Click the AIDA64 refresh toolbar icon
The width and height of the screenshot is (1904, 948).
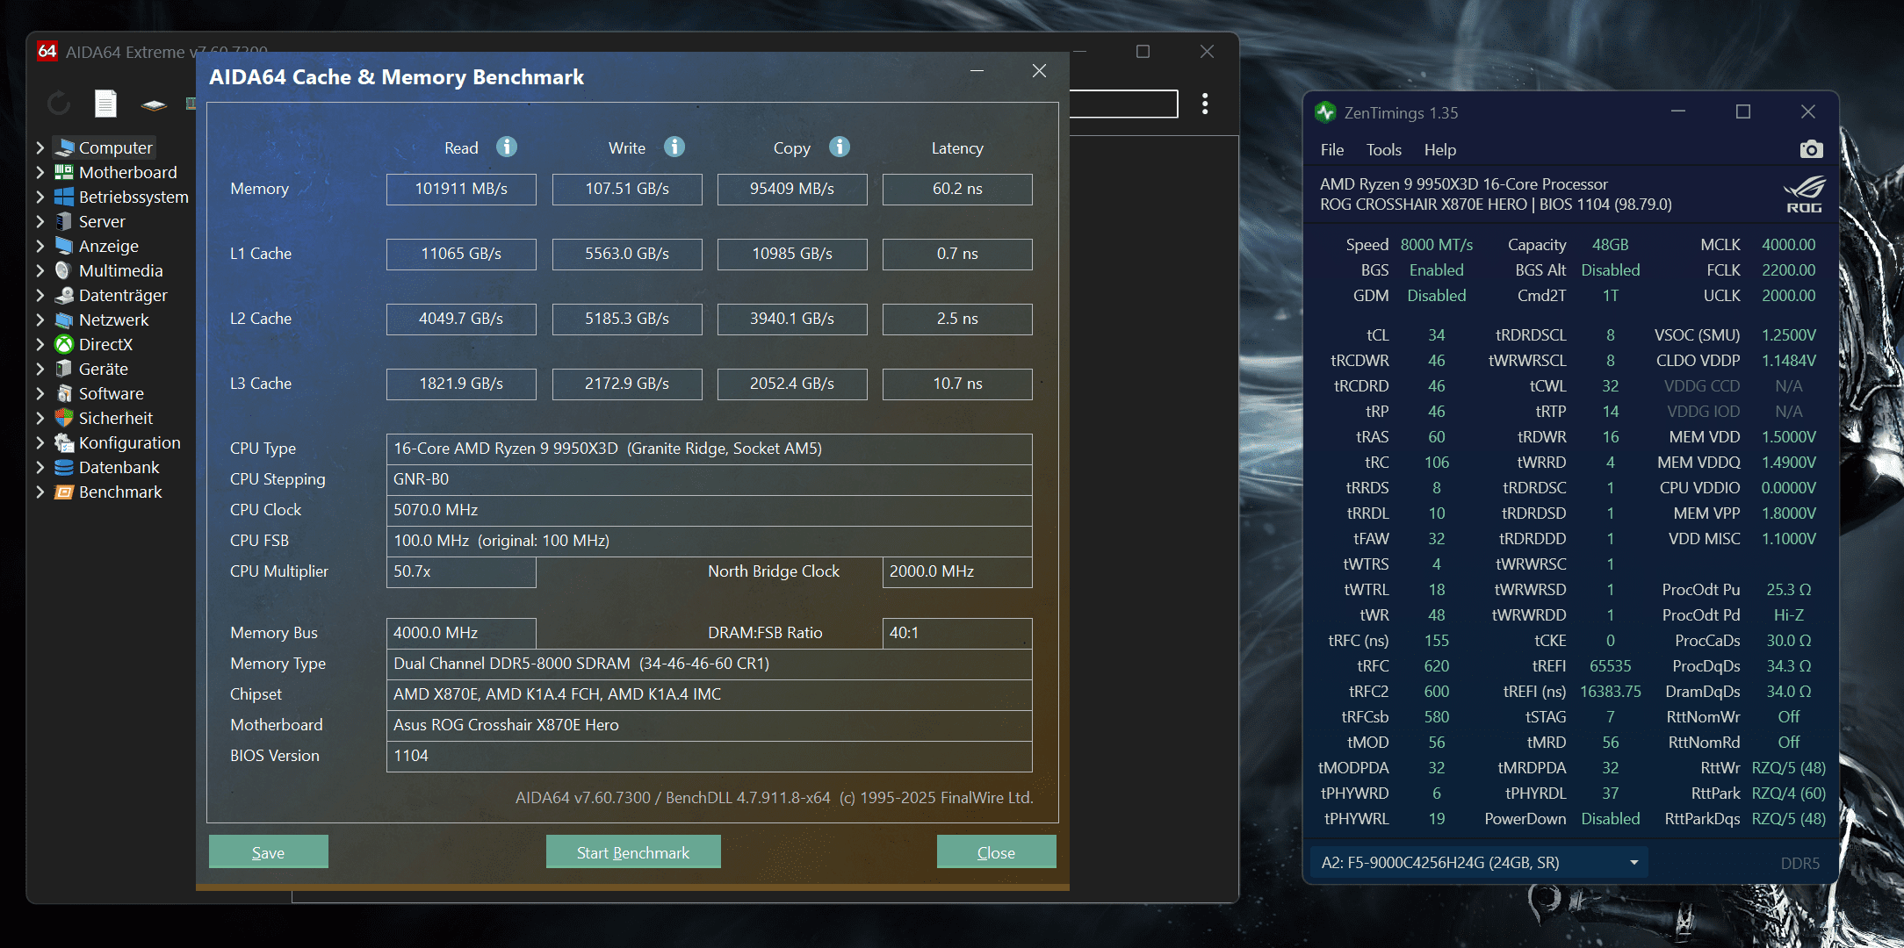(59, 104)
